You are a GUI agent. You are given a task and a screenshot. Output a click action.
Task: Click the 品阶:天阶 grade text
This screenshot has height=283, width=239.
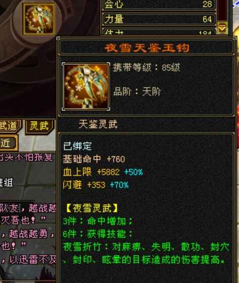[x=137, y=91]
